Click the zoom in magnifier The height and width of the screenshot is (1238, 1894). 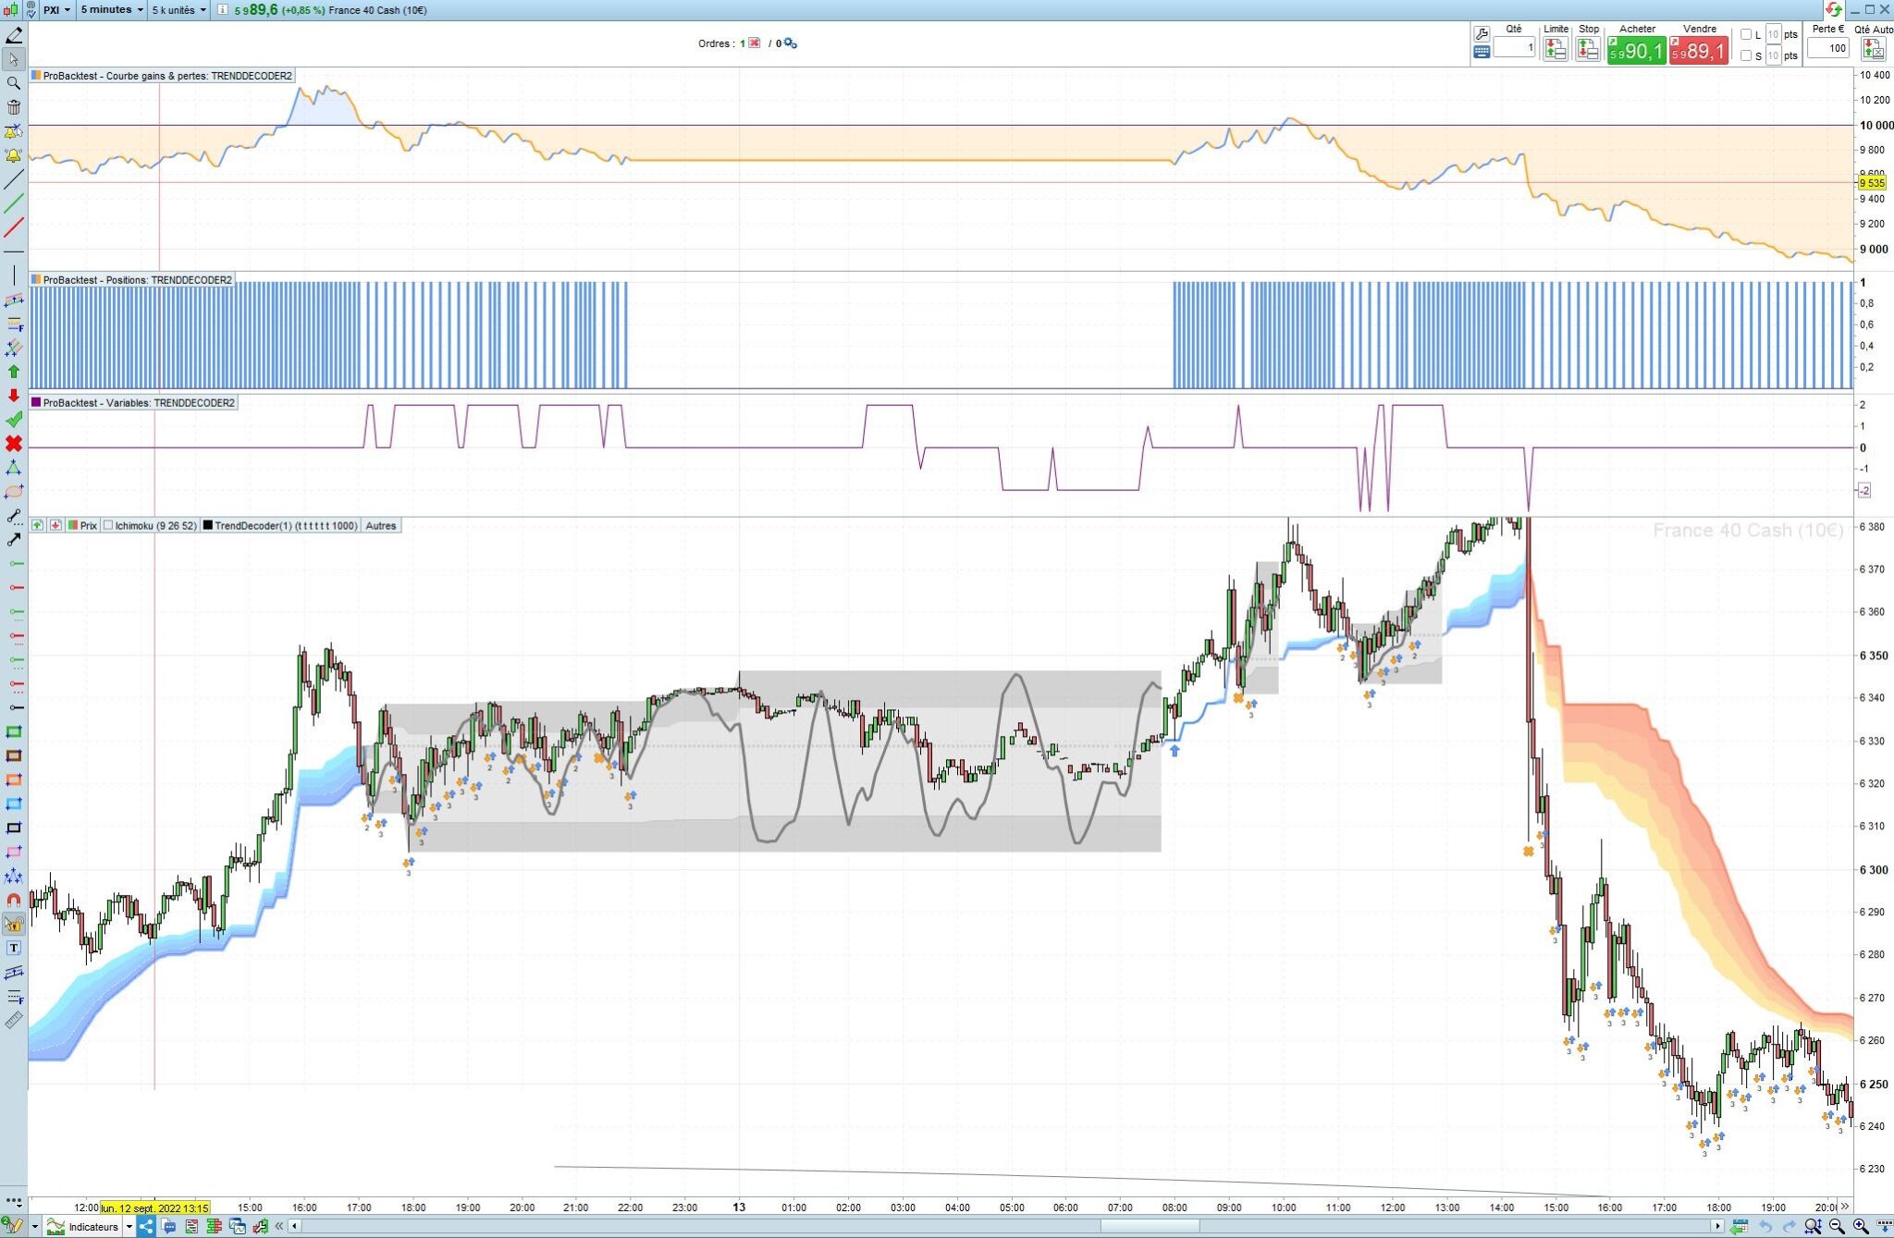[1861, 1227]
